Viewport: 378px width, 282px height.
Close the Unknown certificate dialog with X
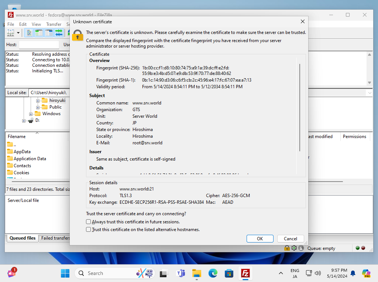click(x=303, y=21)
